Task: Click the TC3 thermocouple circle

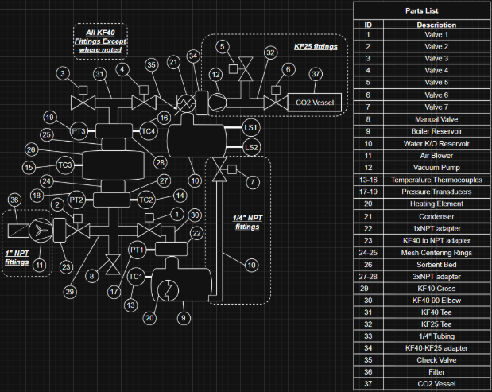Action: click(x=66, y=165)
